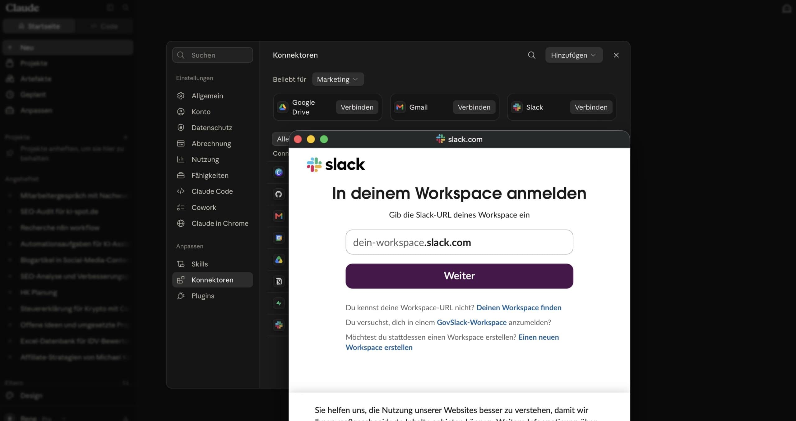The height and width of the screenshot is (421, 796).
Task: Click the green lightning connector icon
Action: (279, 303)
